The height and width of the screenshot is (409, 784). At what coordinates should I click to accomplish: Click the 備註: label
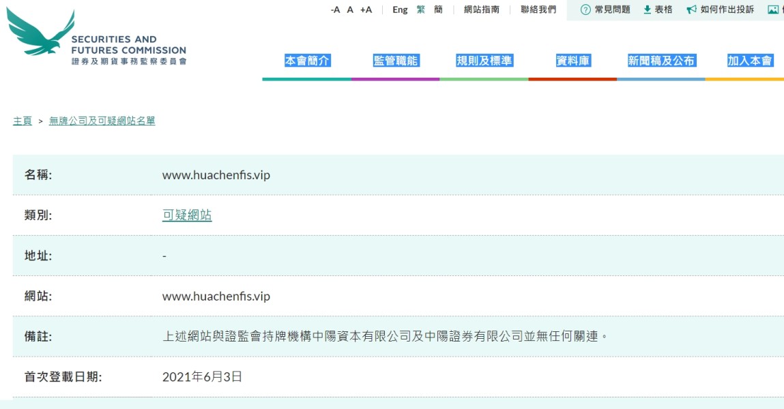(x=38, y=337)
